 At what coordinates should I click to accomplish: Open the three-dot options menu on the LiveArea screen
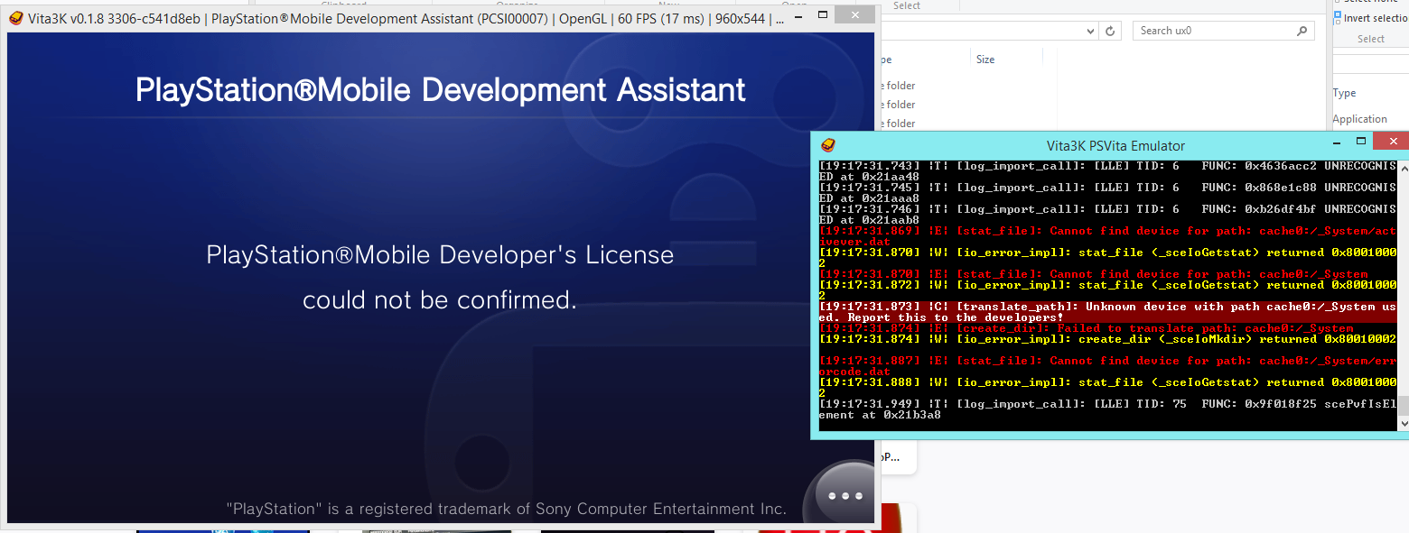[845, 495]
